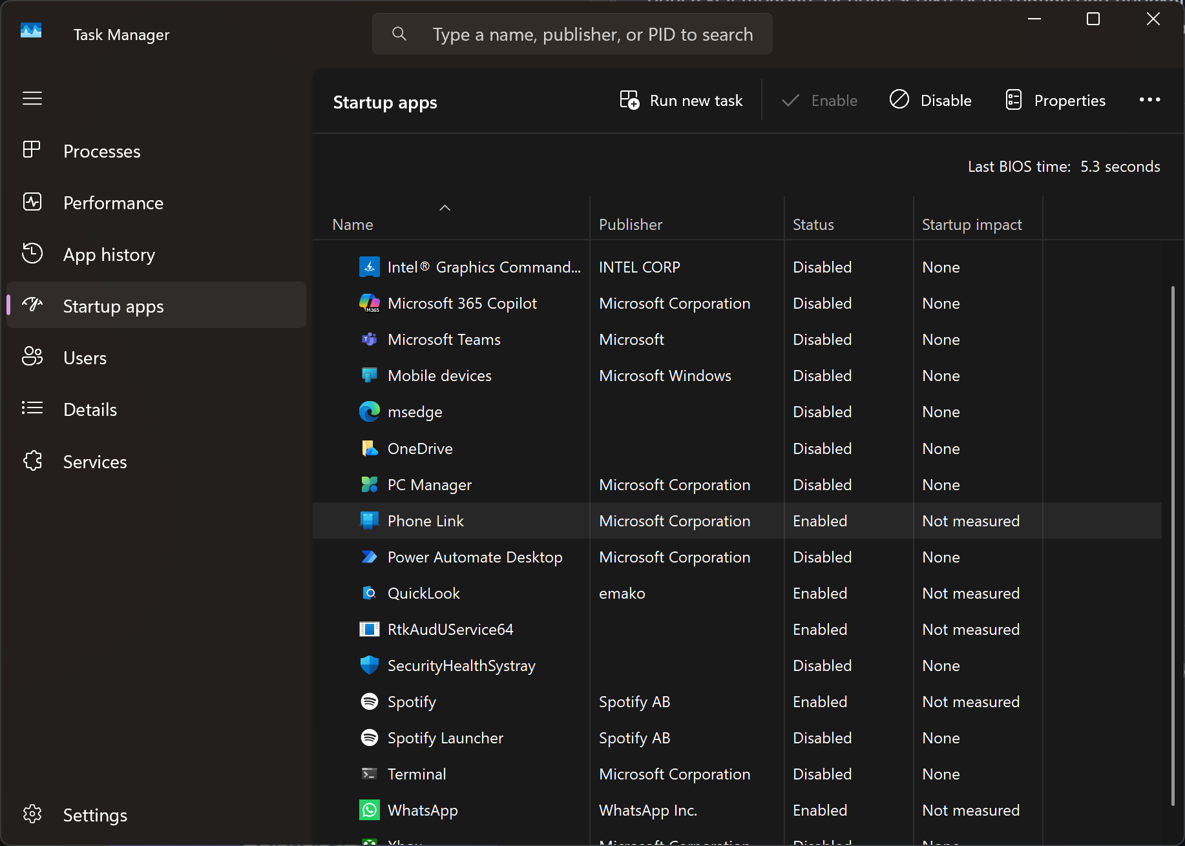Sort by Status column header
Viewport: 1185px width, 846px height.
[813, 225]
